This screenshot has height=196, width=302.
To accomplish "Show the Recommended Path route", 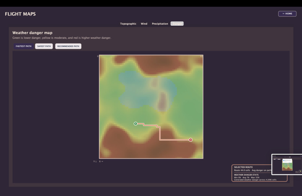I will click(x=68, y=46).
